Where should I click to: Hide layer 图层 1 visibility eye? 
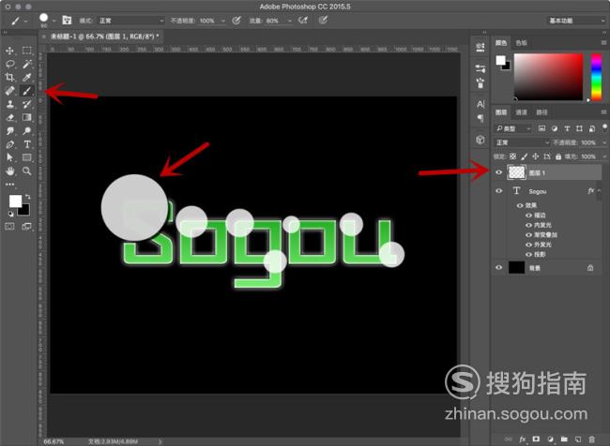[498, 172]
